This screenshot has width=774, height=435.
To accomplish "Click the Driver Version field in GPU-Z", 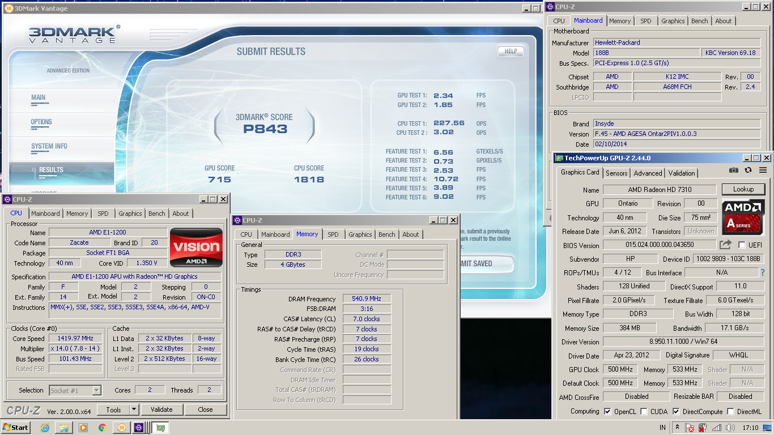I will click(683, 342).
